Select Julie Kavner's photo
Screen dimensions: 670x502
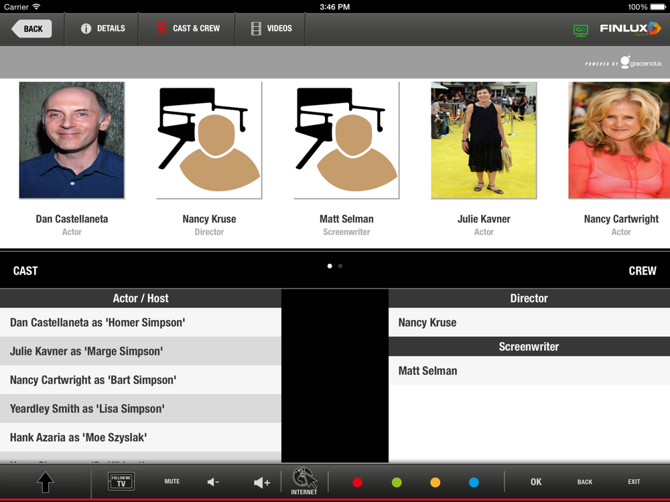(484, 141)
